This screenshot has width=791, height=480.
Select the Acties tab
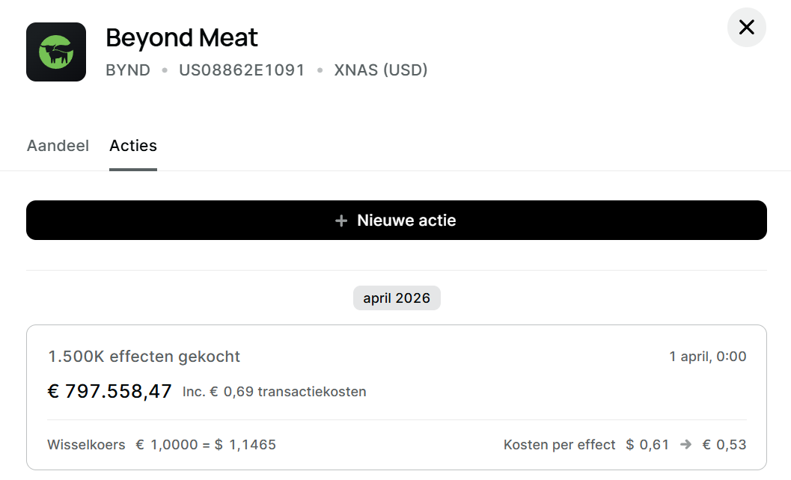click(133, 146)
